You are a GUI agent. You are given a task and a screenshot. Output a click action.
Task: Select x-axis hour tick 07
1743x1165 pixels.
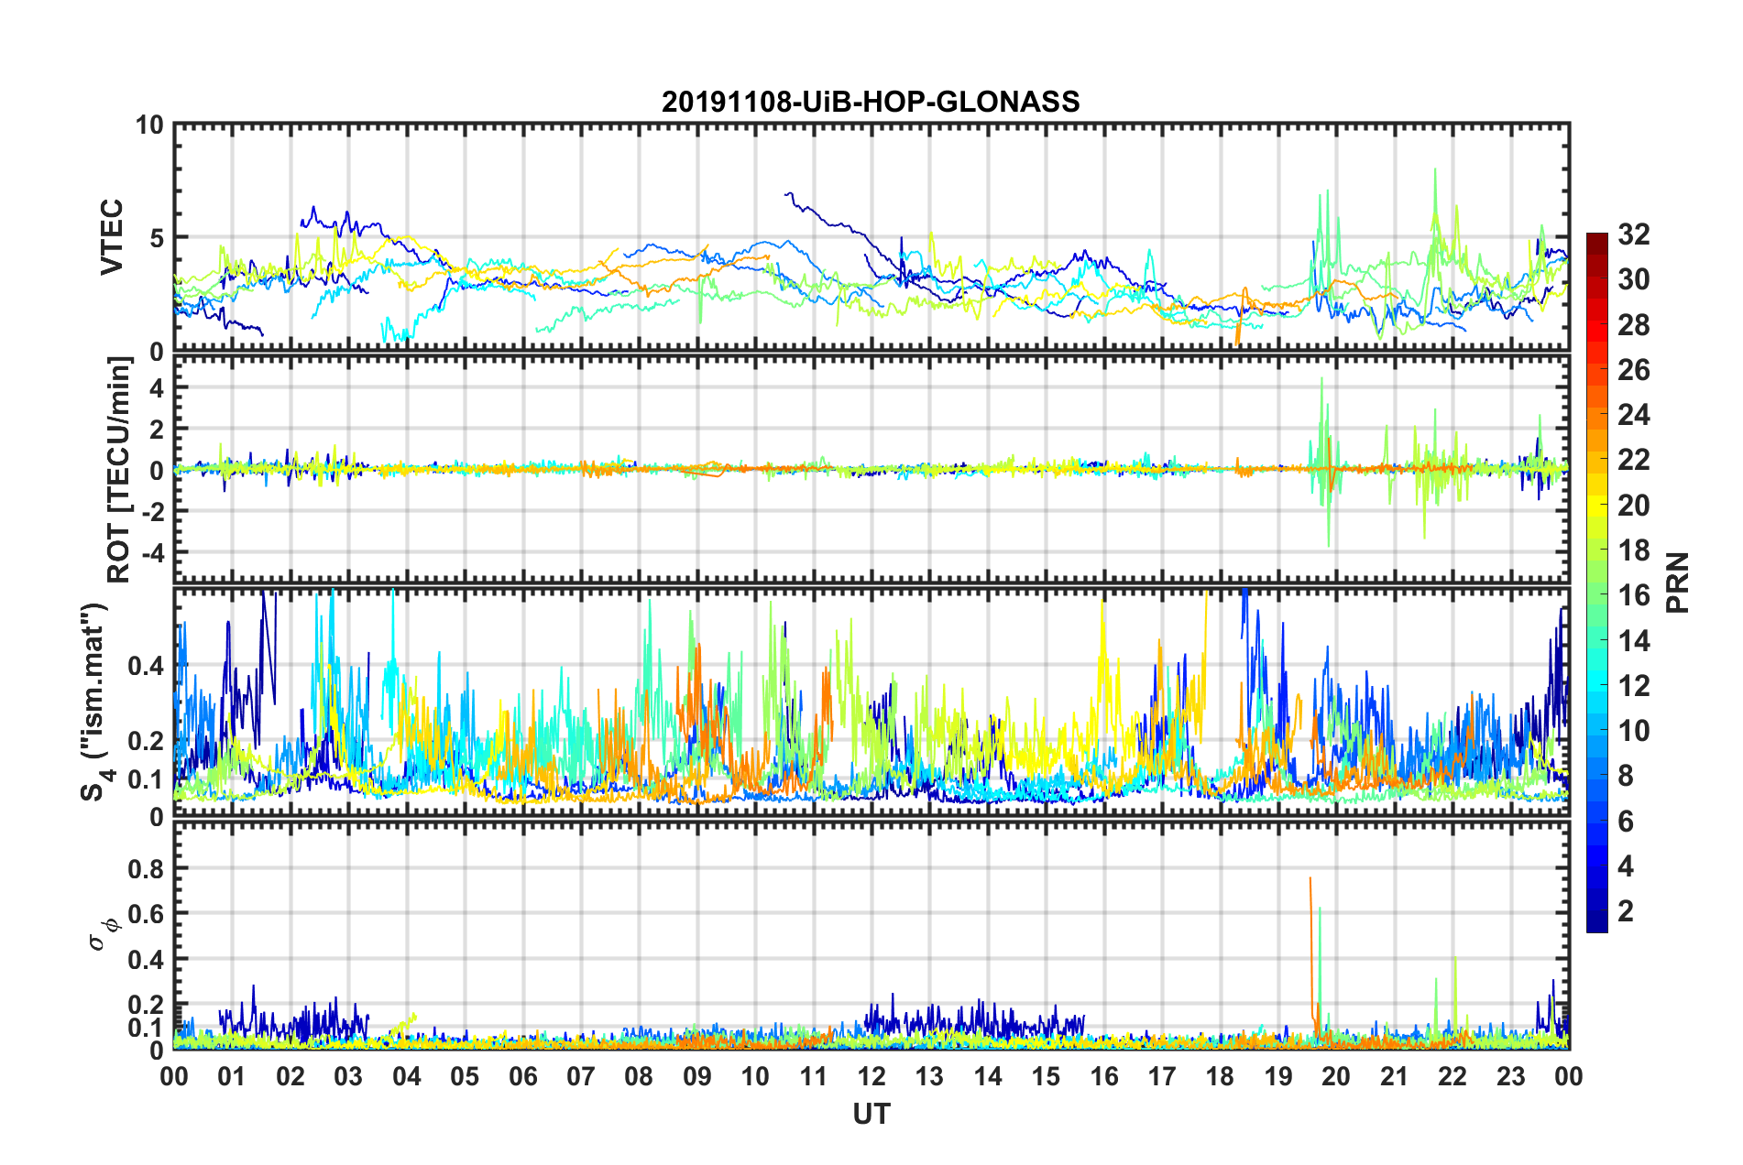click(581, 1076)
